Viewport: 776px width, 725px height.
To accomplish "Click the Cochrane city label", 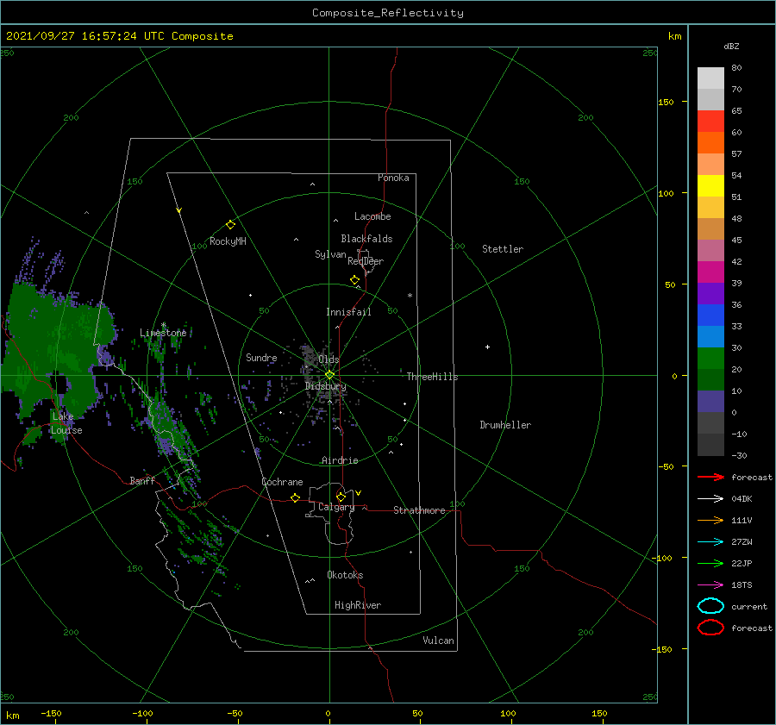I will pyautogui.click(x=282, y=482).
